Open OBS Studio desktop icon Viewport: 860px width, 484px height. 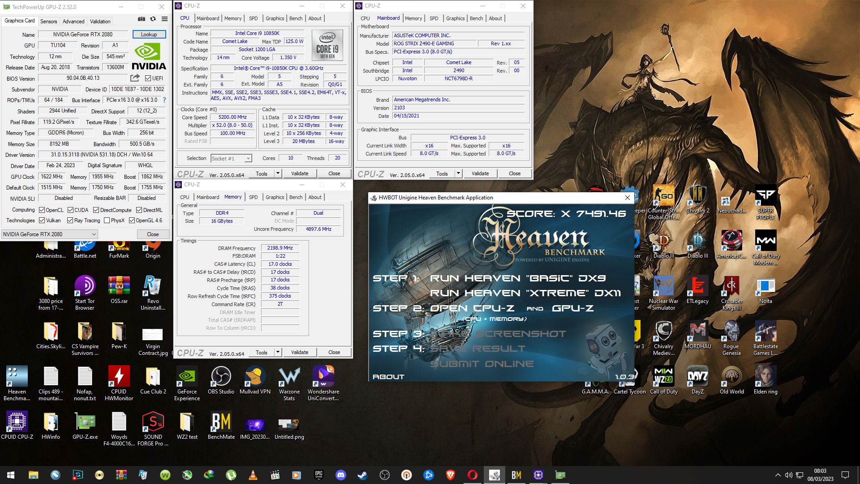point(221,380)
